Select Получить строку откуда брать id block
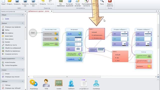 pyautogui.click(x=74, y=54)
